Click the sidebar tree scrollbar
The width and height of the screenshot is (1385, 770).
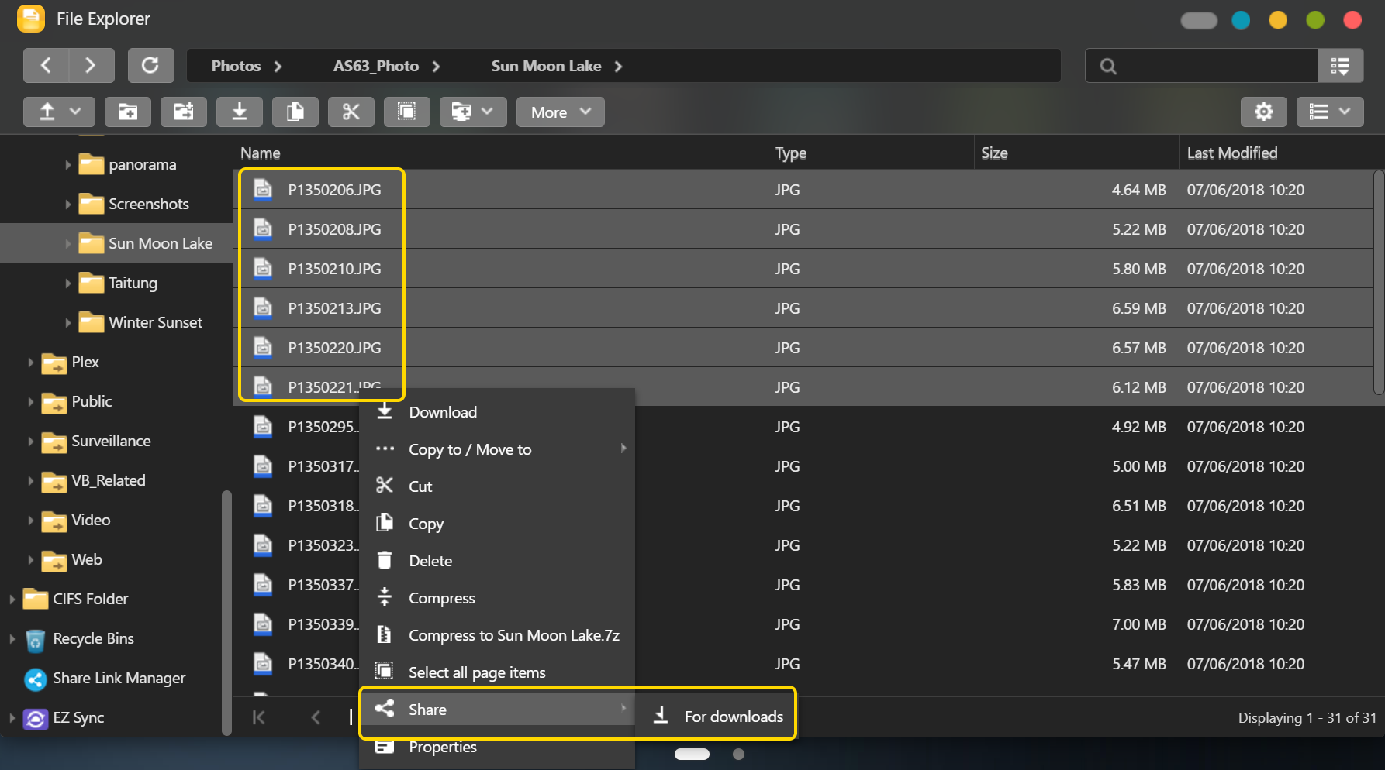226,612
